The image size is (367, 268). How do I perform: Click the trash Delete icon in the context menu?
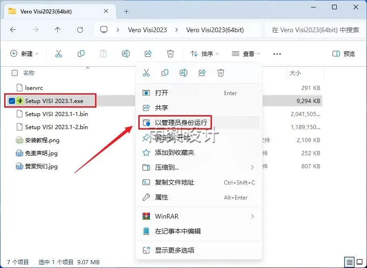coord(221,73)
